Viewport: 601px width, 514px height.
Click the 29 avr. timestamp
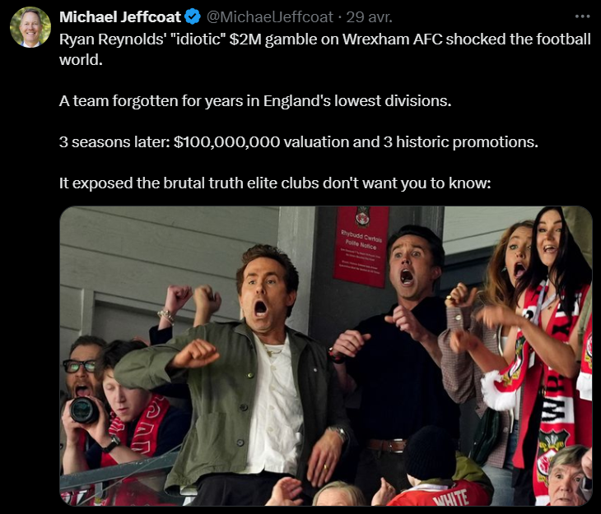click(x=369, y=16)
